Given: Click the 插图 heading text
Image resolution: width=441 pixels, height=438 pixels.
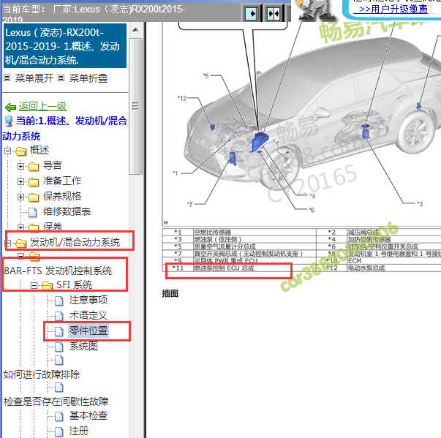Looking at the screenshot, I should click(170, 294).
